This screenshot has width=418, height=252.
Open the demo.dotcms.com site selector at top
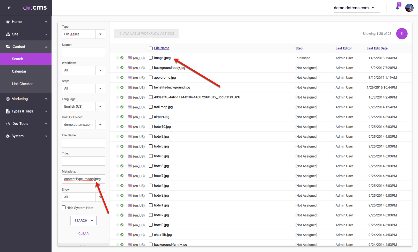point(354,8)
